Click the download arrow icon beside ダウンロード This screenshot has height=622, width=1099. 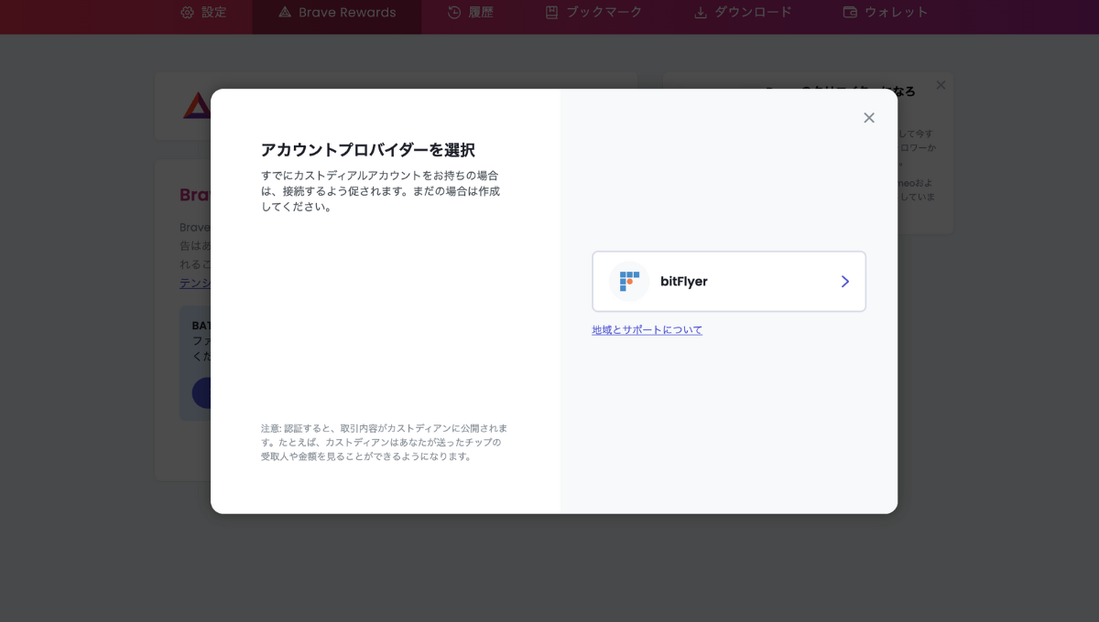701,13
